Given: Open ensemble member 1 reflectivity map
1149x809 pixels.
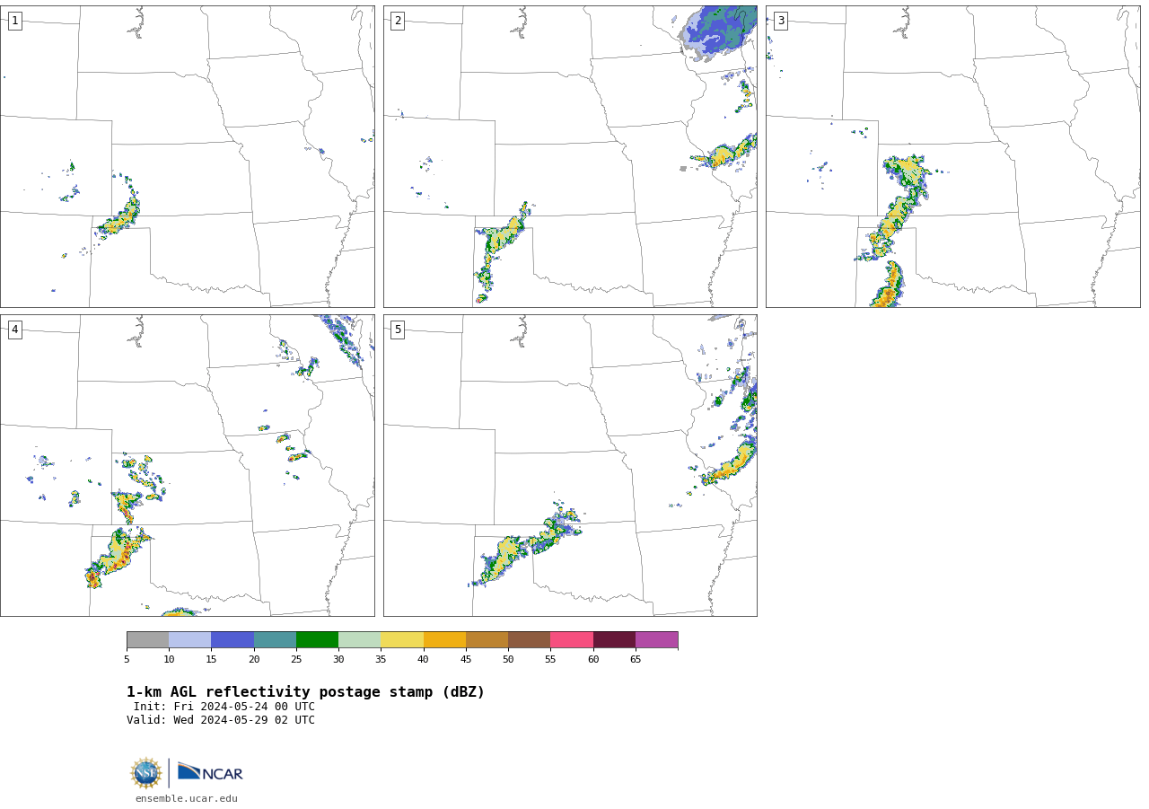Looking at the screenshot, I should [188, 156].
